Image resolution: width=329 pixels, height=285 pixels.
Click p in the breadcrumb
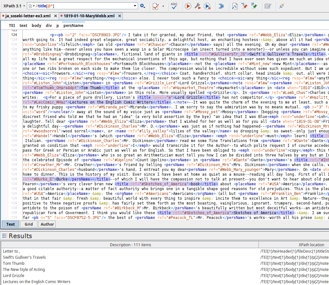click(x=57, y=26)
